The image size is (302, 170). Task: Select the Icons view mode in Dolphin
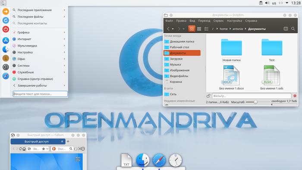coord(192,28)
